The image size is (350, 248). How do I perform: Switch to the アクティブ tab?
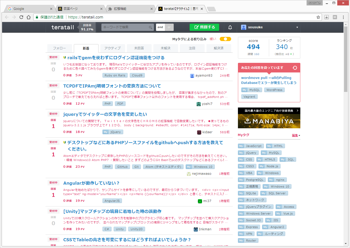click(113, 48)
